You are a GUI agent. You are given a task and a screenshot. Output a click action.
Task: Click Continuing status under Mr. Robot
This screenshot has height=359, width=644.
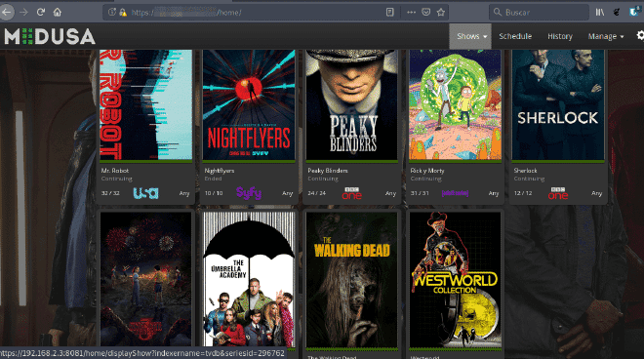(x=117, y=179)
